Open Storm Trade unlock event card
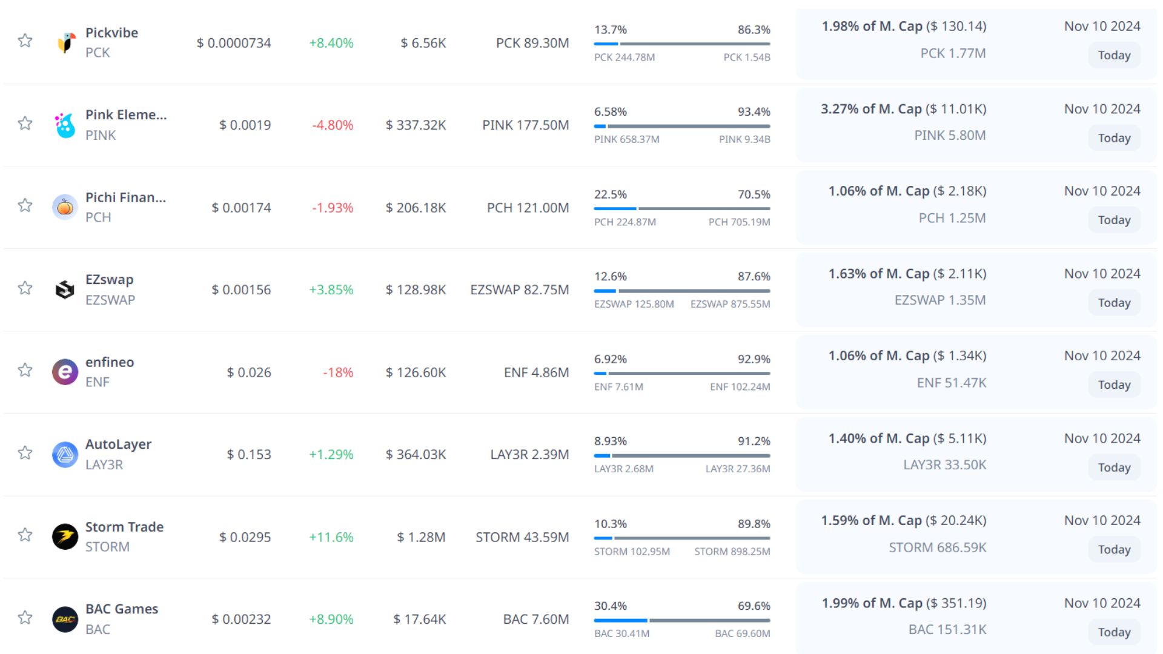The width and height of the screenshot is (1163, 654). pos(975,535)
